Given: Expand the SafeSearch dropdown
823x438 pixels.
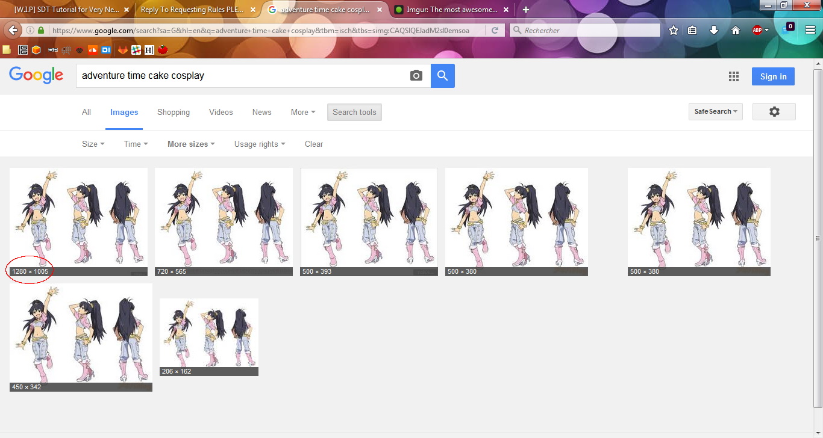Looking at the screenshot, I should (716, 111).
